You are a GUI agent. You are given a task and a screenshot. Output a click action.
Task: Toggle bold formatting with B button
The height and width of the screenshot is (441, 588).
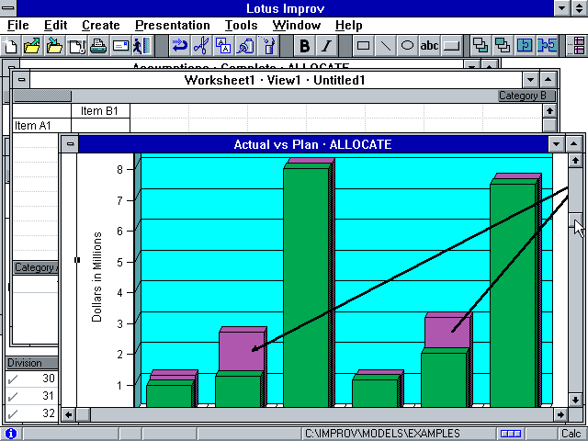click(304, 46)
